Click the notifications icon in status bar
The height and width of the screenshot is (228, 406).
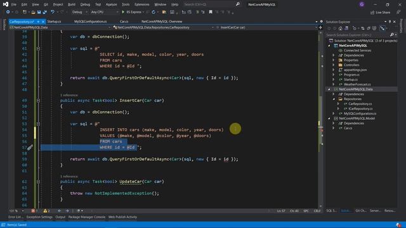pyautogui.click(x=398, y=225)
